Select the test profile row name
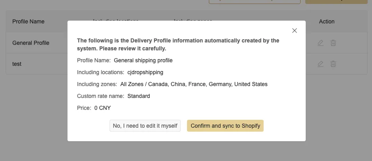372x161 pixels. tap(17, 63)
